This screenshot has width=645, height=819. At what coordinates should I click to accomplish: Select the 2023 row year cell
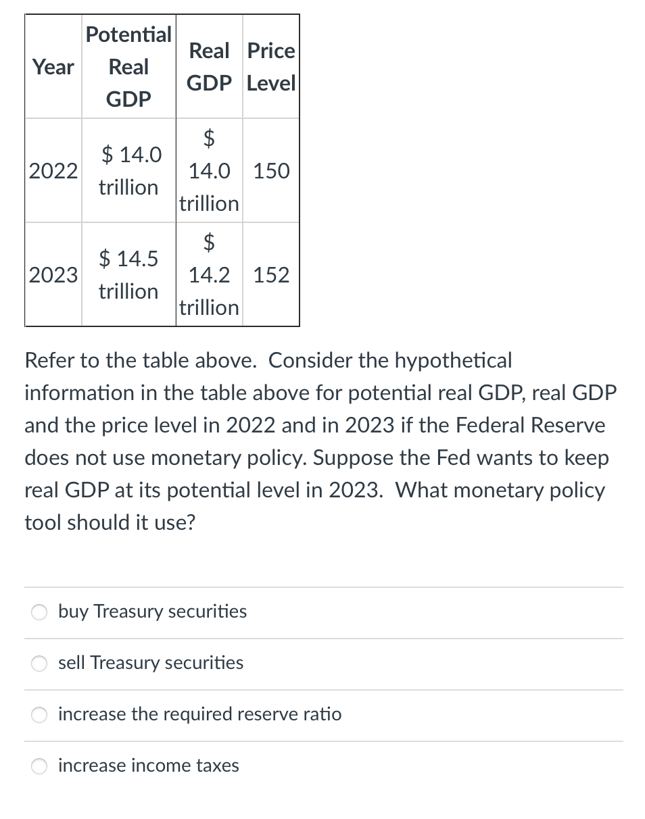[x=52, y=274]
